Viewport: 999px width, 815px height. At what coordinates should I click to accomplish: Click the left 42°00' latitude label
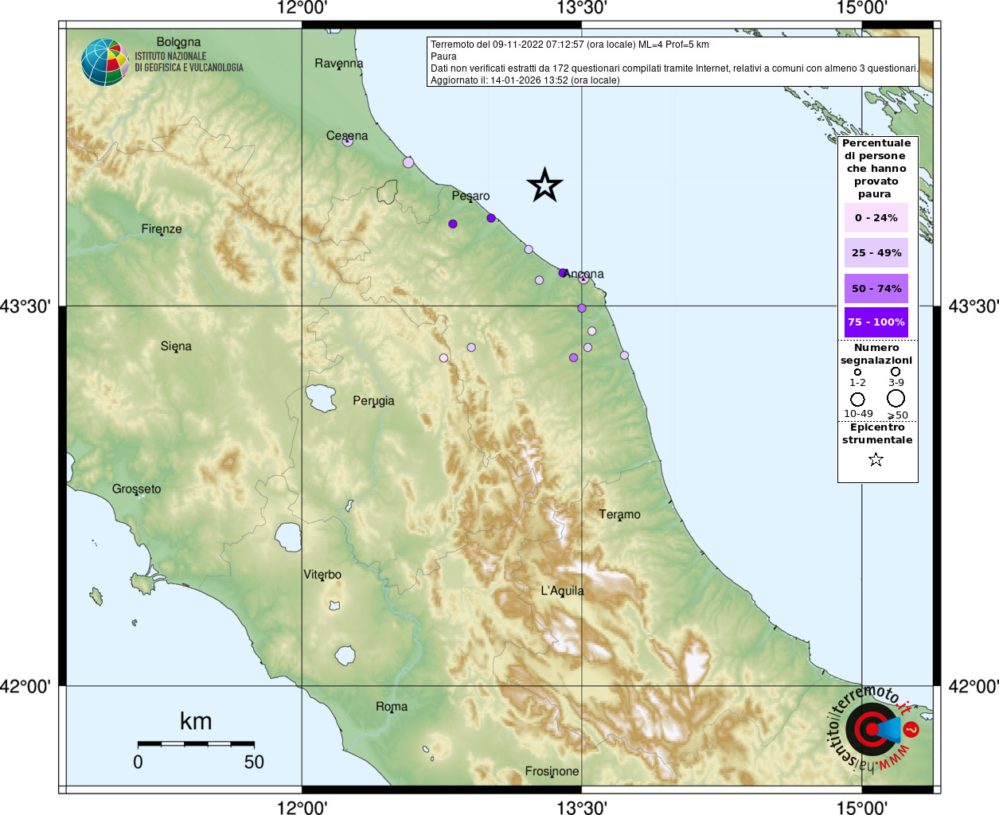coord(25,686)
